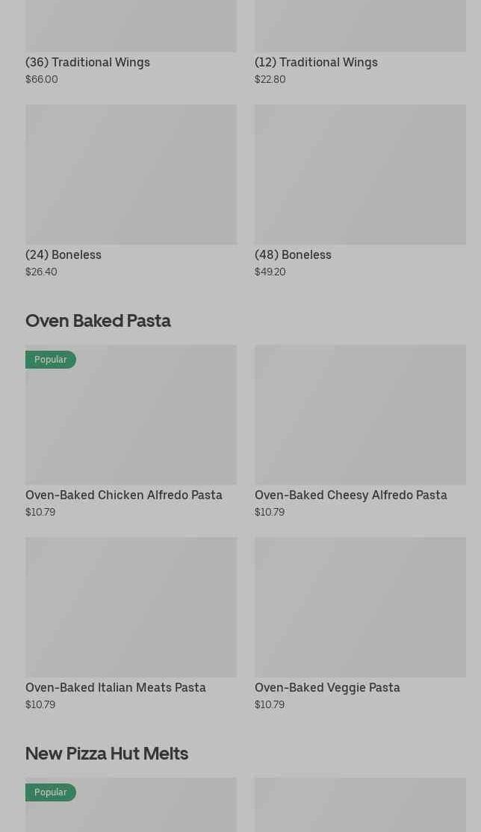
Task: Select Oven-Baked Veggie Pasta title
Action: tap(327, 687)
